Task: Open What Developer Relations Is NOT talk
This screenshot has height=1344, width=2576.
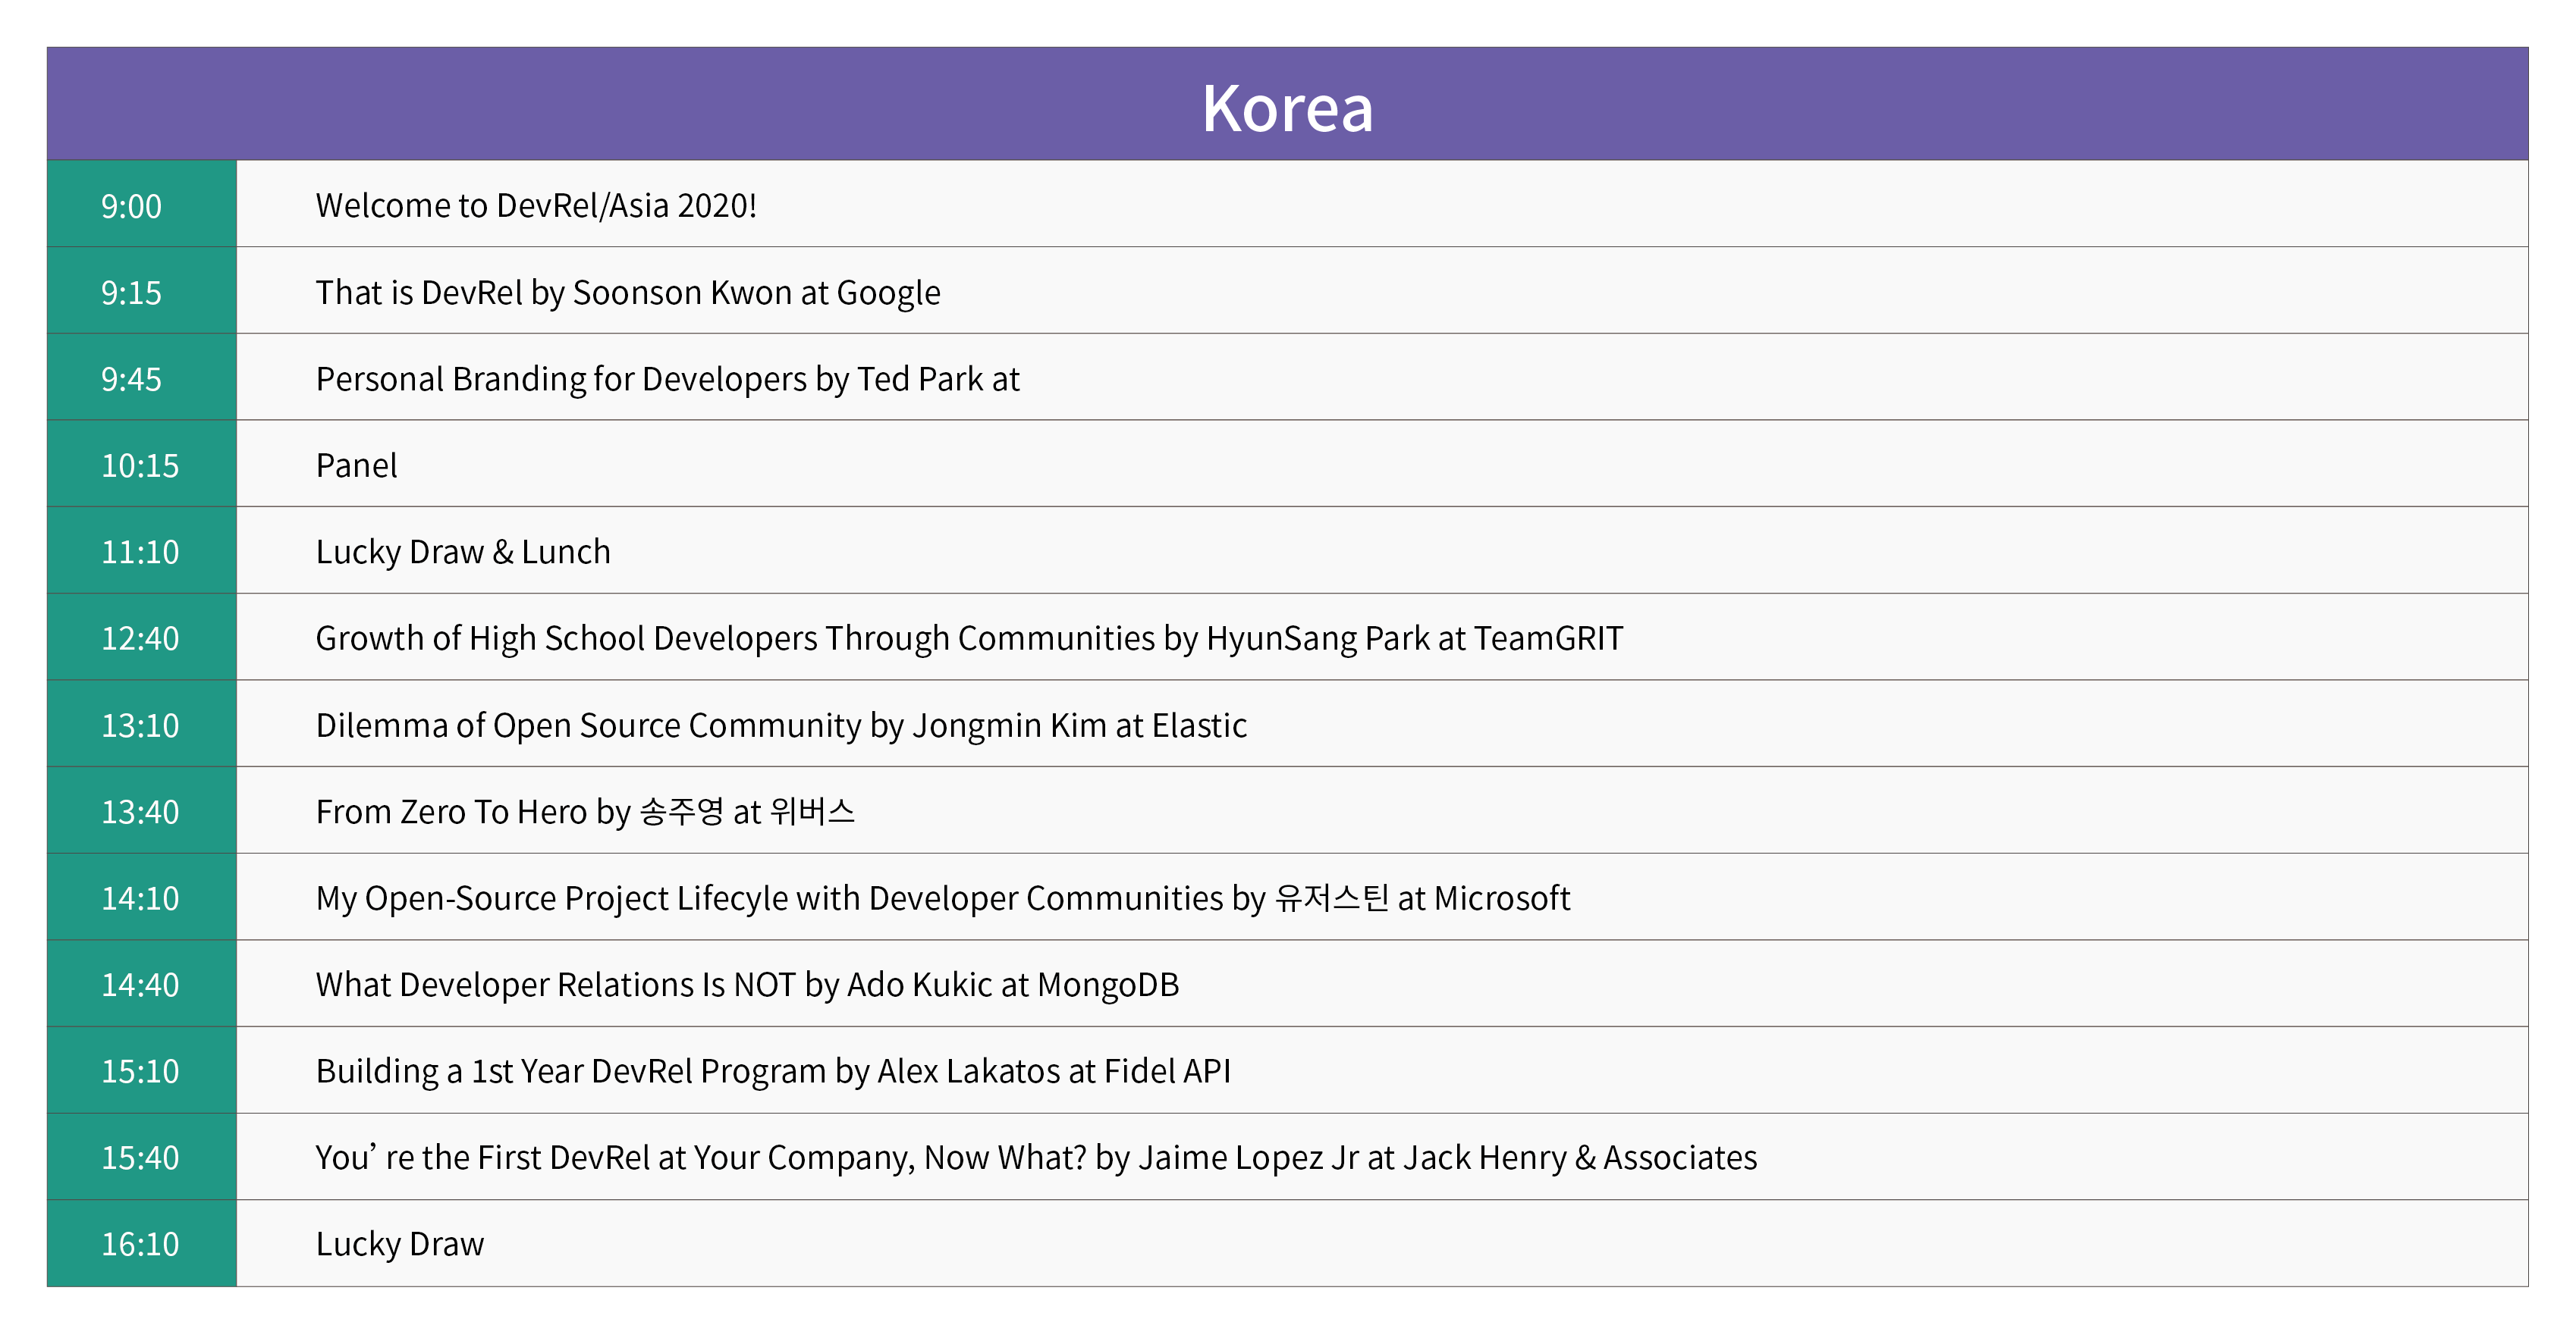Action: [747, 985]
